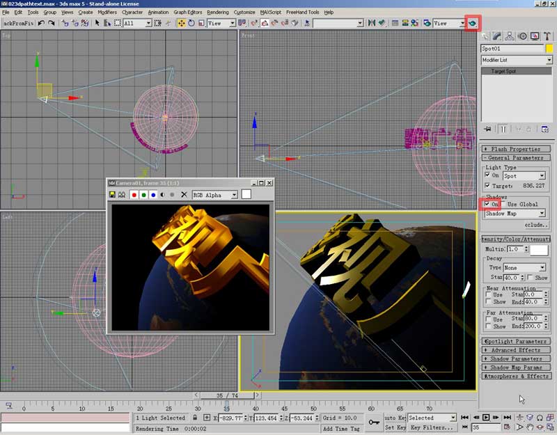Click the Play Animation button
This screenshot has width=557, height=435.
[486, 418]
